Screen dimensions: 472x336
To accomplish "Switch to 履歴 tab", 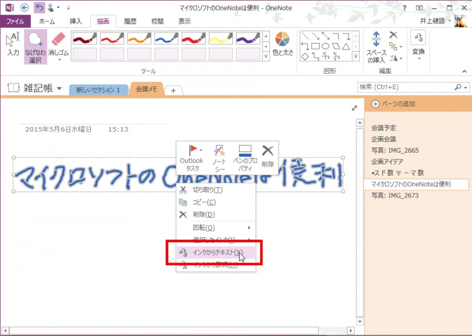I will (130, 21).
